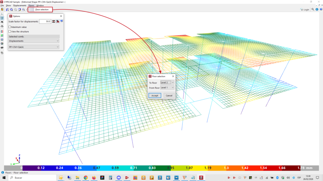This screenshot has width=323, height=181.
Task: Open the Displacements menu in menu bar
Action: click(20, 6)
